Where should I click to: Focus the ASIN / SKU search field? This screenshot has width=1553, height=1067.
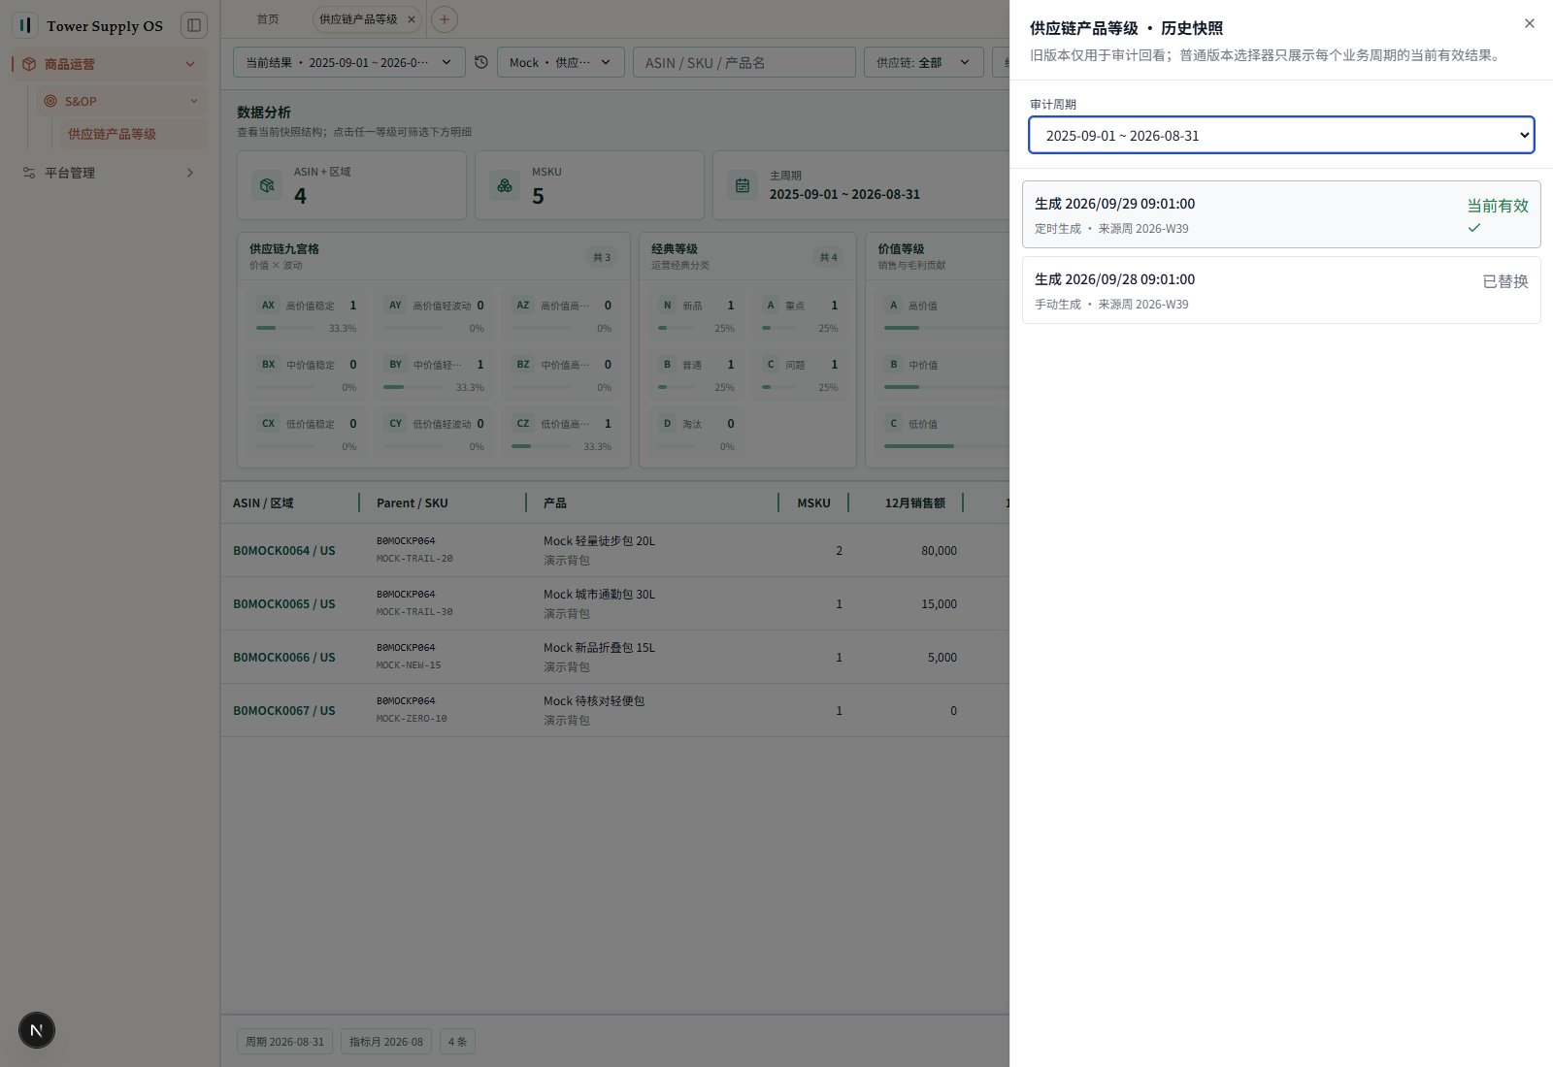pos(744,62)
